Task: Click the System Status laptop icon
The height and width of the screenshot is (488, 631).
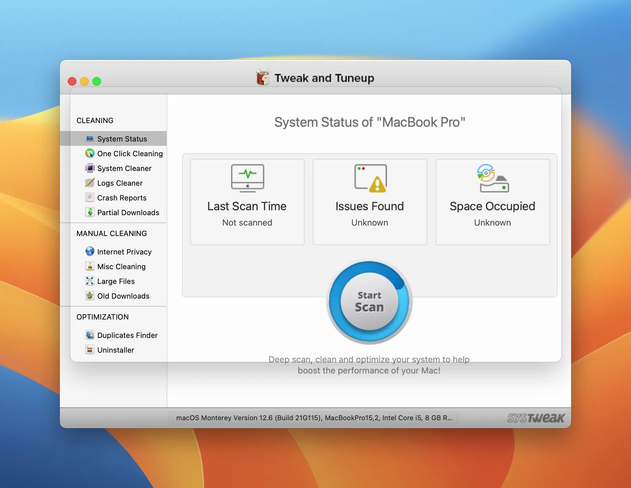Action: click(90, 139)
